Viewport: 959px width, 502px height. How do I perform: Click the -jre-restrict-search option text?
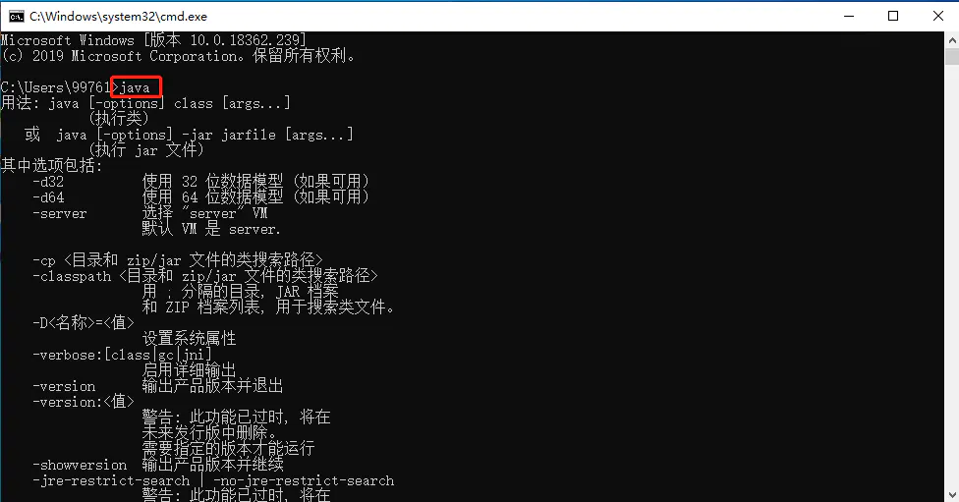[x=111, y=480]
